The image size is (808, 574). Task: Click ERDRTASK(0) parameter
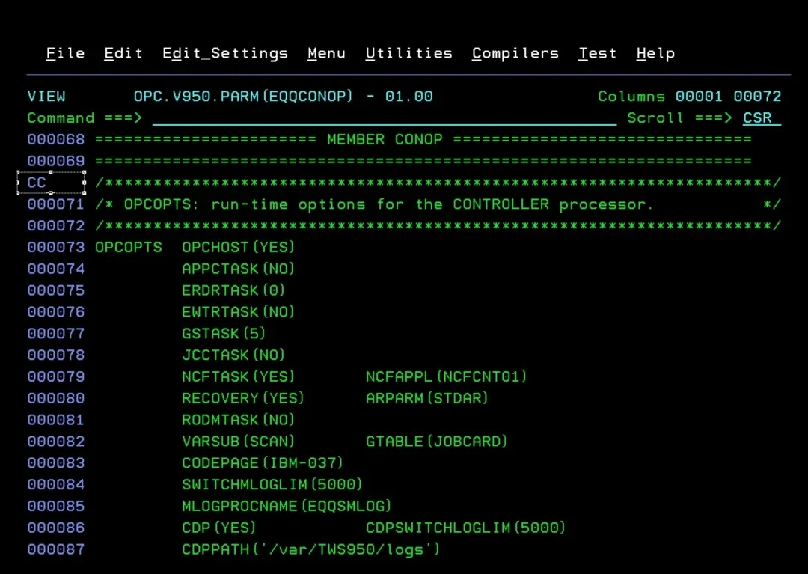click(x=233, y=291)
